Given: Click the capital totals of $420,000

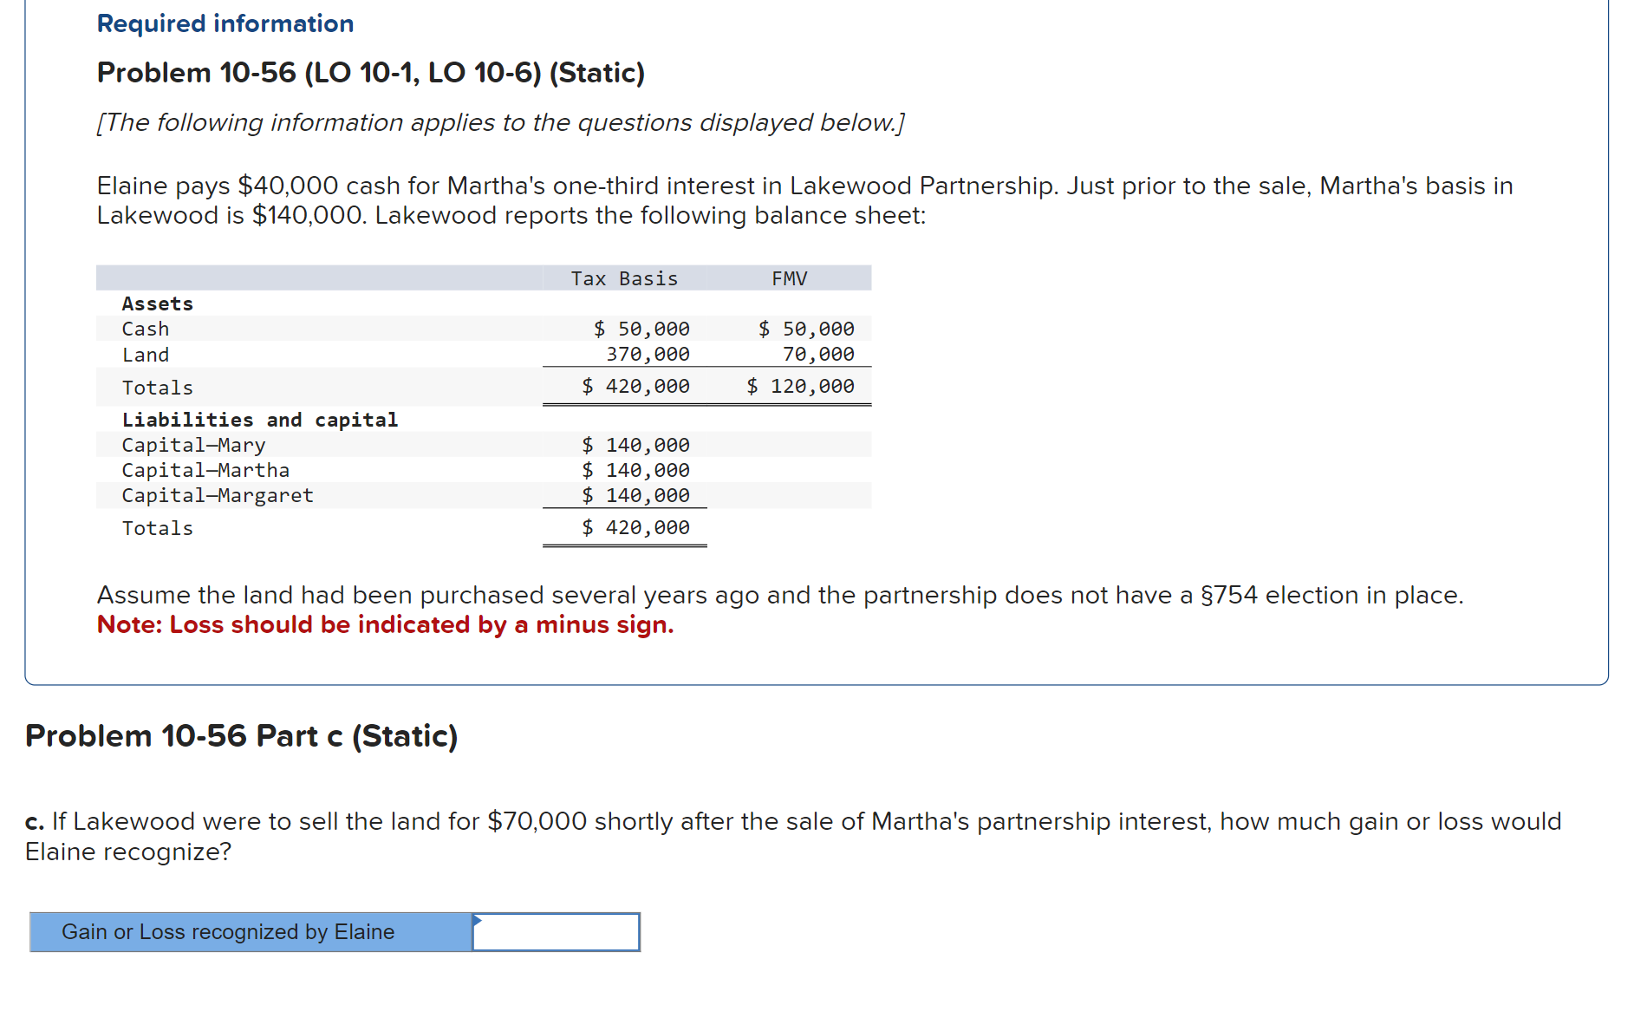Looking at the screenshot, I should [x=635, y=527].
